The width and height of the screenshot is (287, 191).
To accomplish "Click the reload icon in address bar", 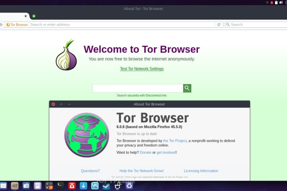I will tap(219, 24).
